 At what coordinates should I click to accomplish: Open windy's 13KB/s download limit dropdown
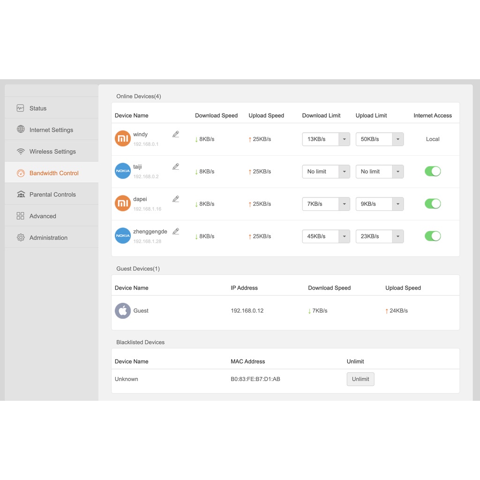(x=326, y=139)
